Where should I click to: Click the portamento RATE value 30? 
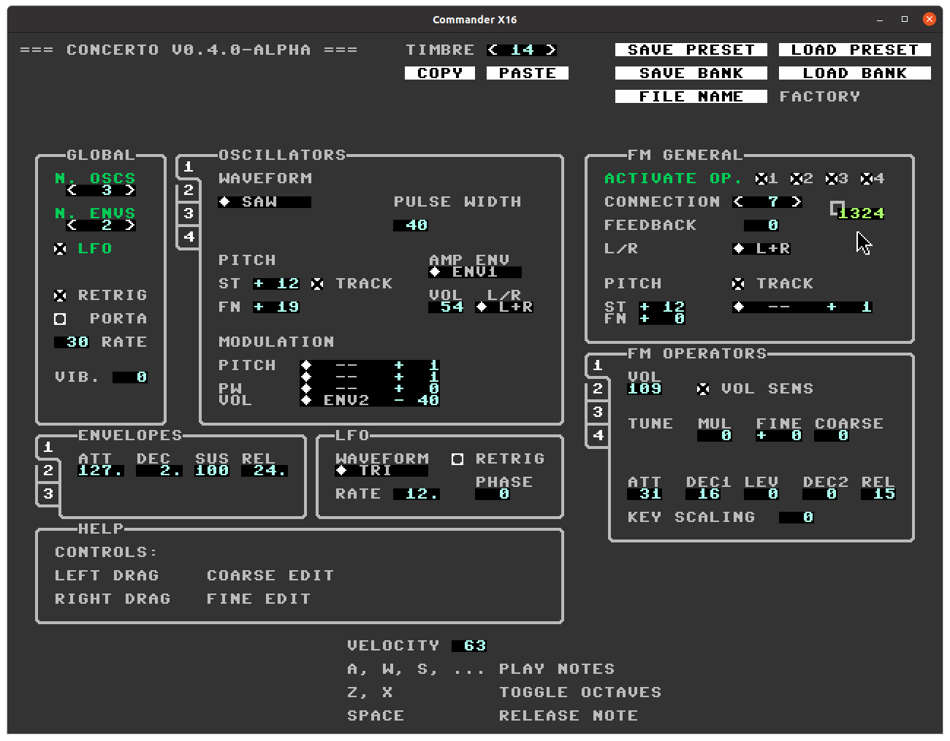click(x=72, y=342)
